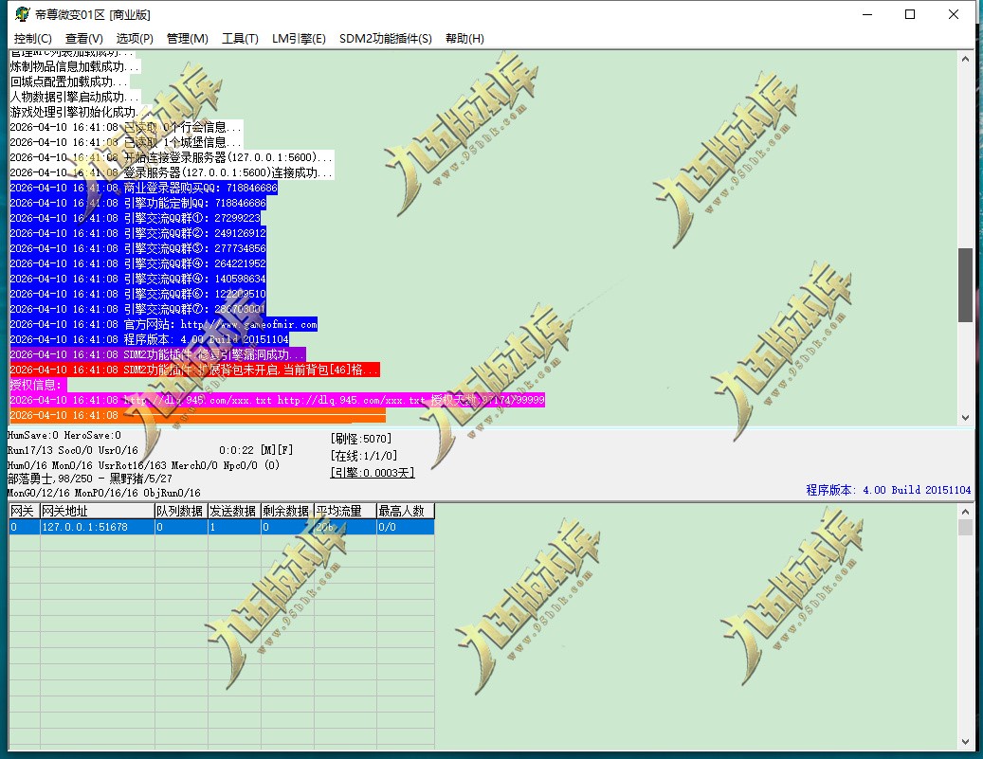Click the log panel scroll up arrow
Viewport: 983px width, 759px height.
pos(965,59)
